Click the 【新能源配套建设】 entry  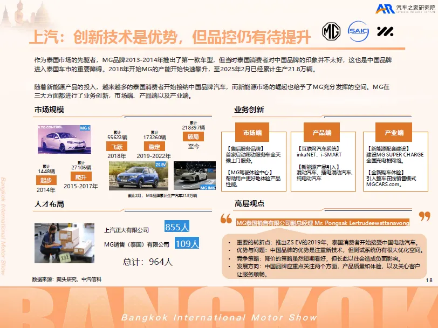click(x=388, y=149)
